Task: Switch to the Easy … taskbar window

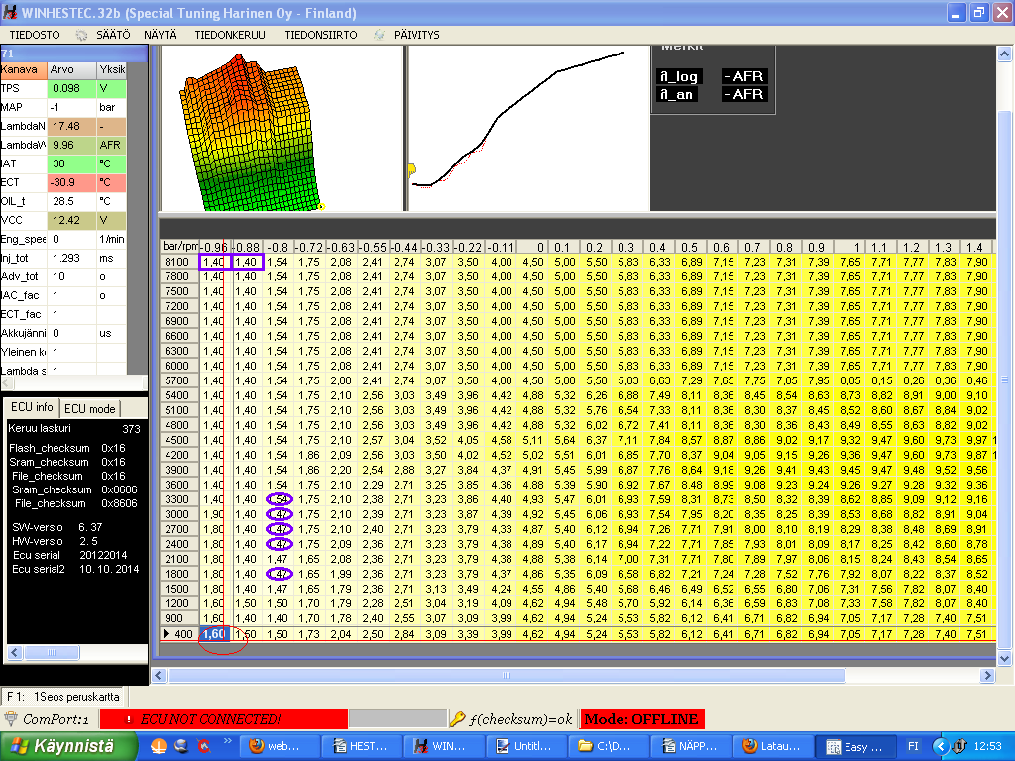Action: 854,747
